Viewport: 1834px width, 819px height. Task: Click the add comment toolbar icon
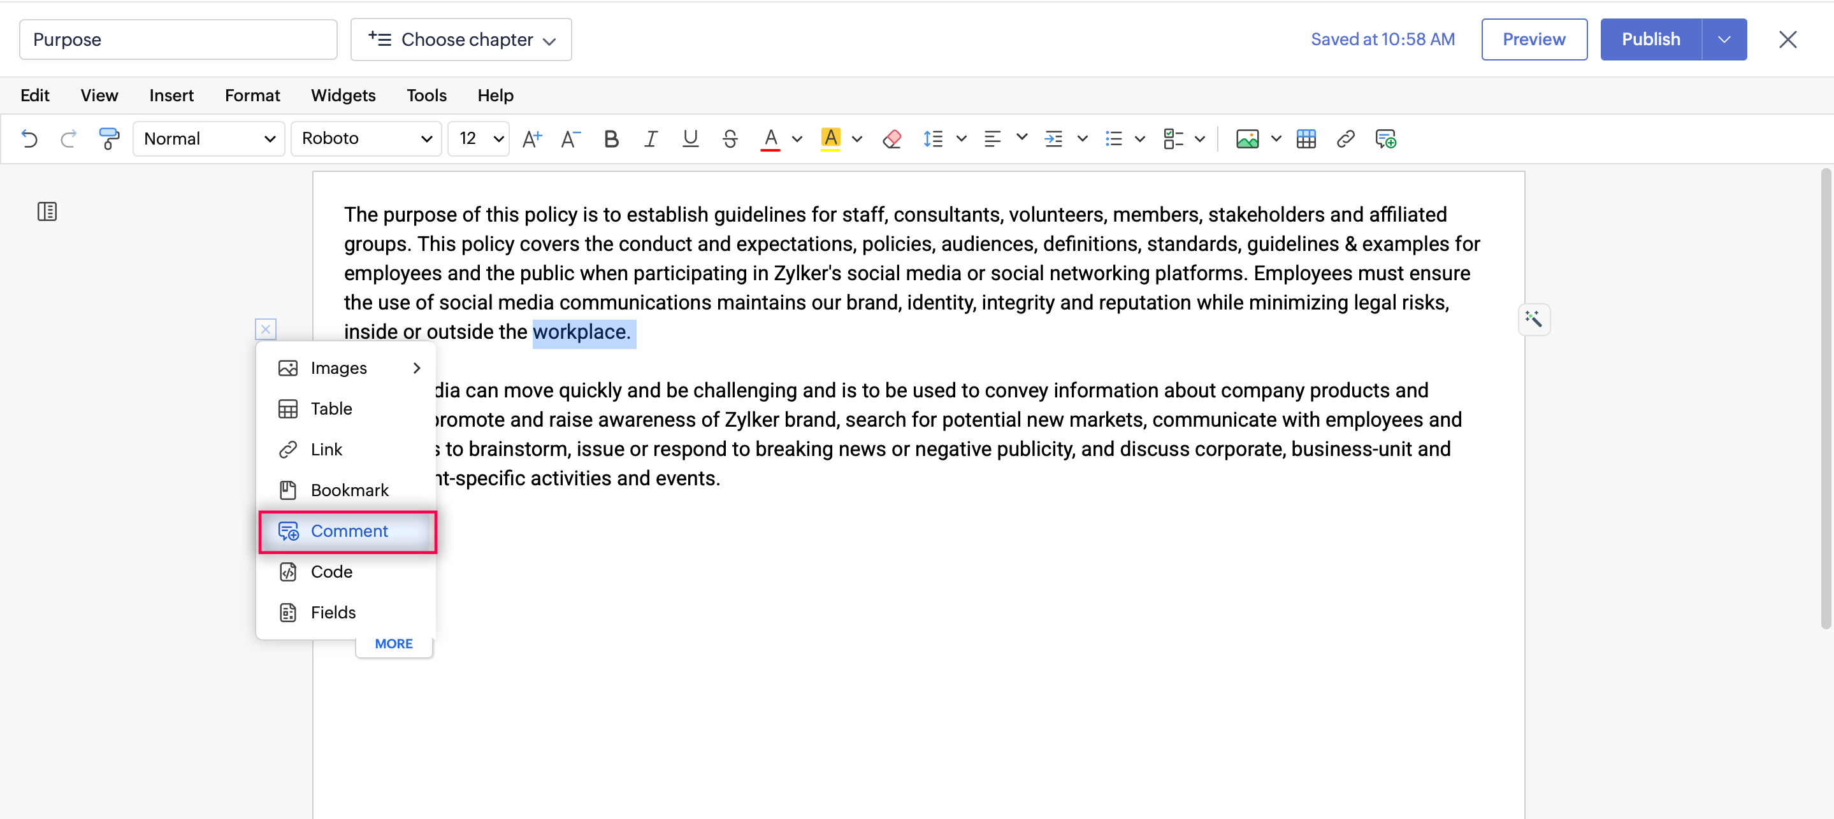[1385, 139]
